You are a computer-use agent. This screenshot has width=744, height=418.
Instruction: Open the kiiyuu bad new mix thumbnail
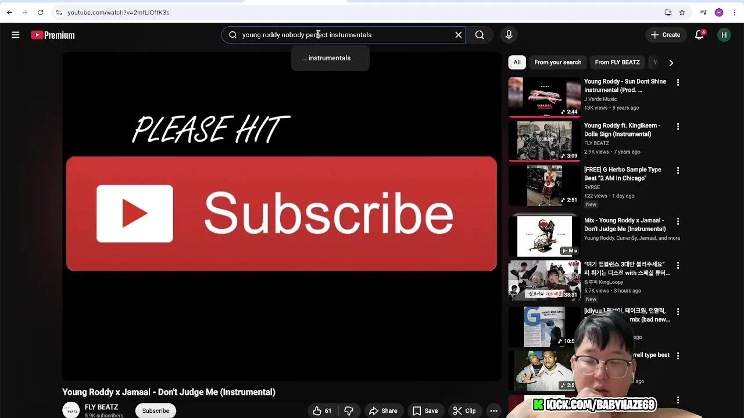click(x=545, y=326)
